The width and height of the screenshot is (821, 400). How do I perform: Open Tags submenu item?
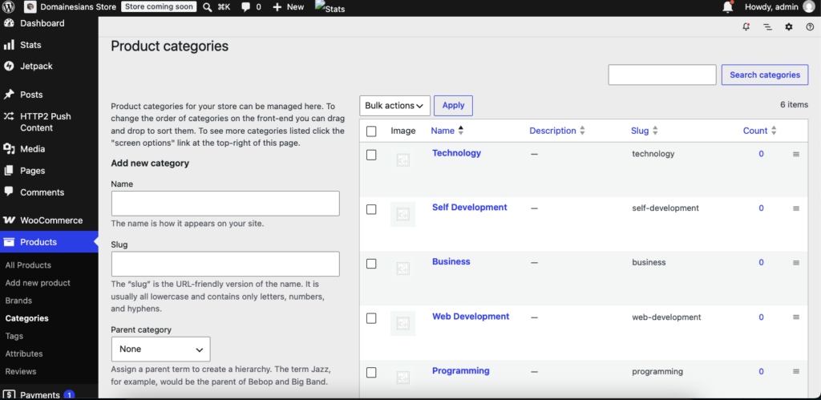pyautogui.click(x=14, y=336)
